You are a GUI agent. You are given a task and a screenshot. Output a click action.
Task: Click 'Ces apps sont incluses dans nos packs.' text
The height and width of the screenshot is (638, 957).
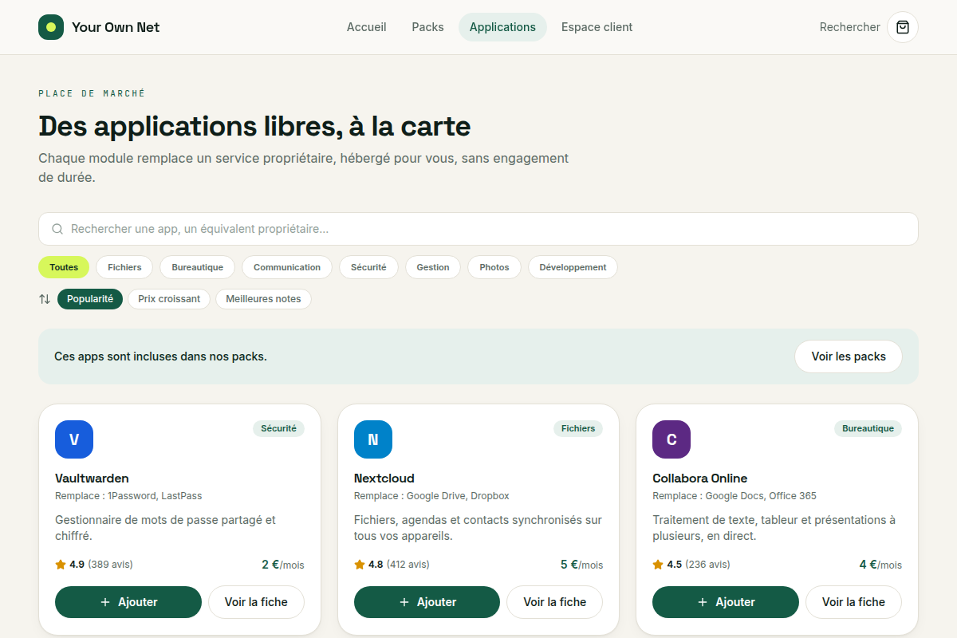click(160, 356)
